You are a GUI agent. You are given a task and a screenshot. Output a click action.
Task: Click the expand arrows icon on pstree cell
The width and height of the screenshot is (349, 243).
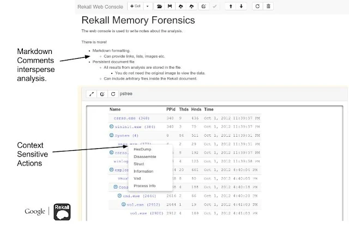[92, 94]
